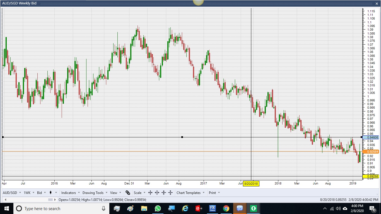Click the '1.115' price axis label
This screenshot has height=214, width=381.
point(371,11)
